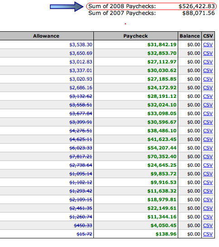
Task: Click the struck-through $1,293.42 allowance
Action: 81,191
